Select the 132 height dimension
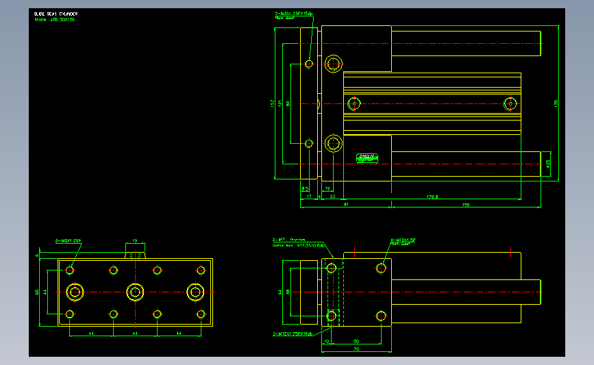This screenshot has width=594, height=365. (272, 103)
